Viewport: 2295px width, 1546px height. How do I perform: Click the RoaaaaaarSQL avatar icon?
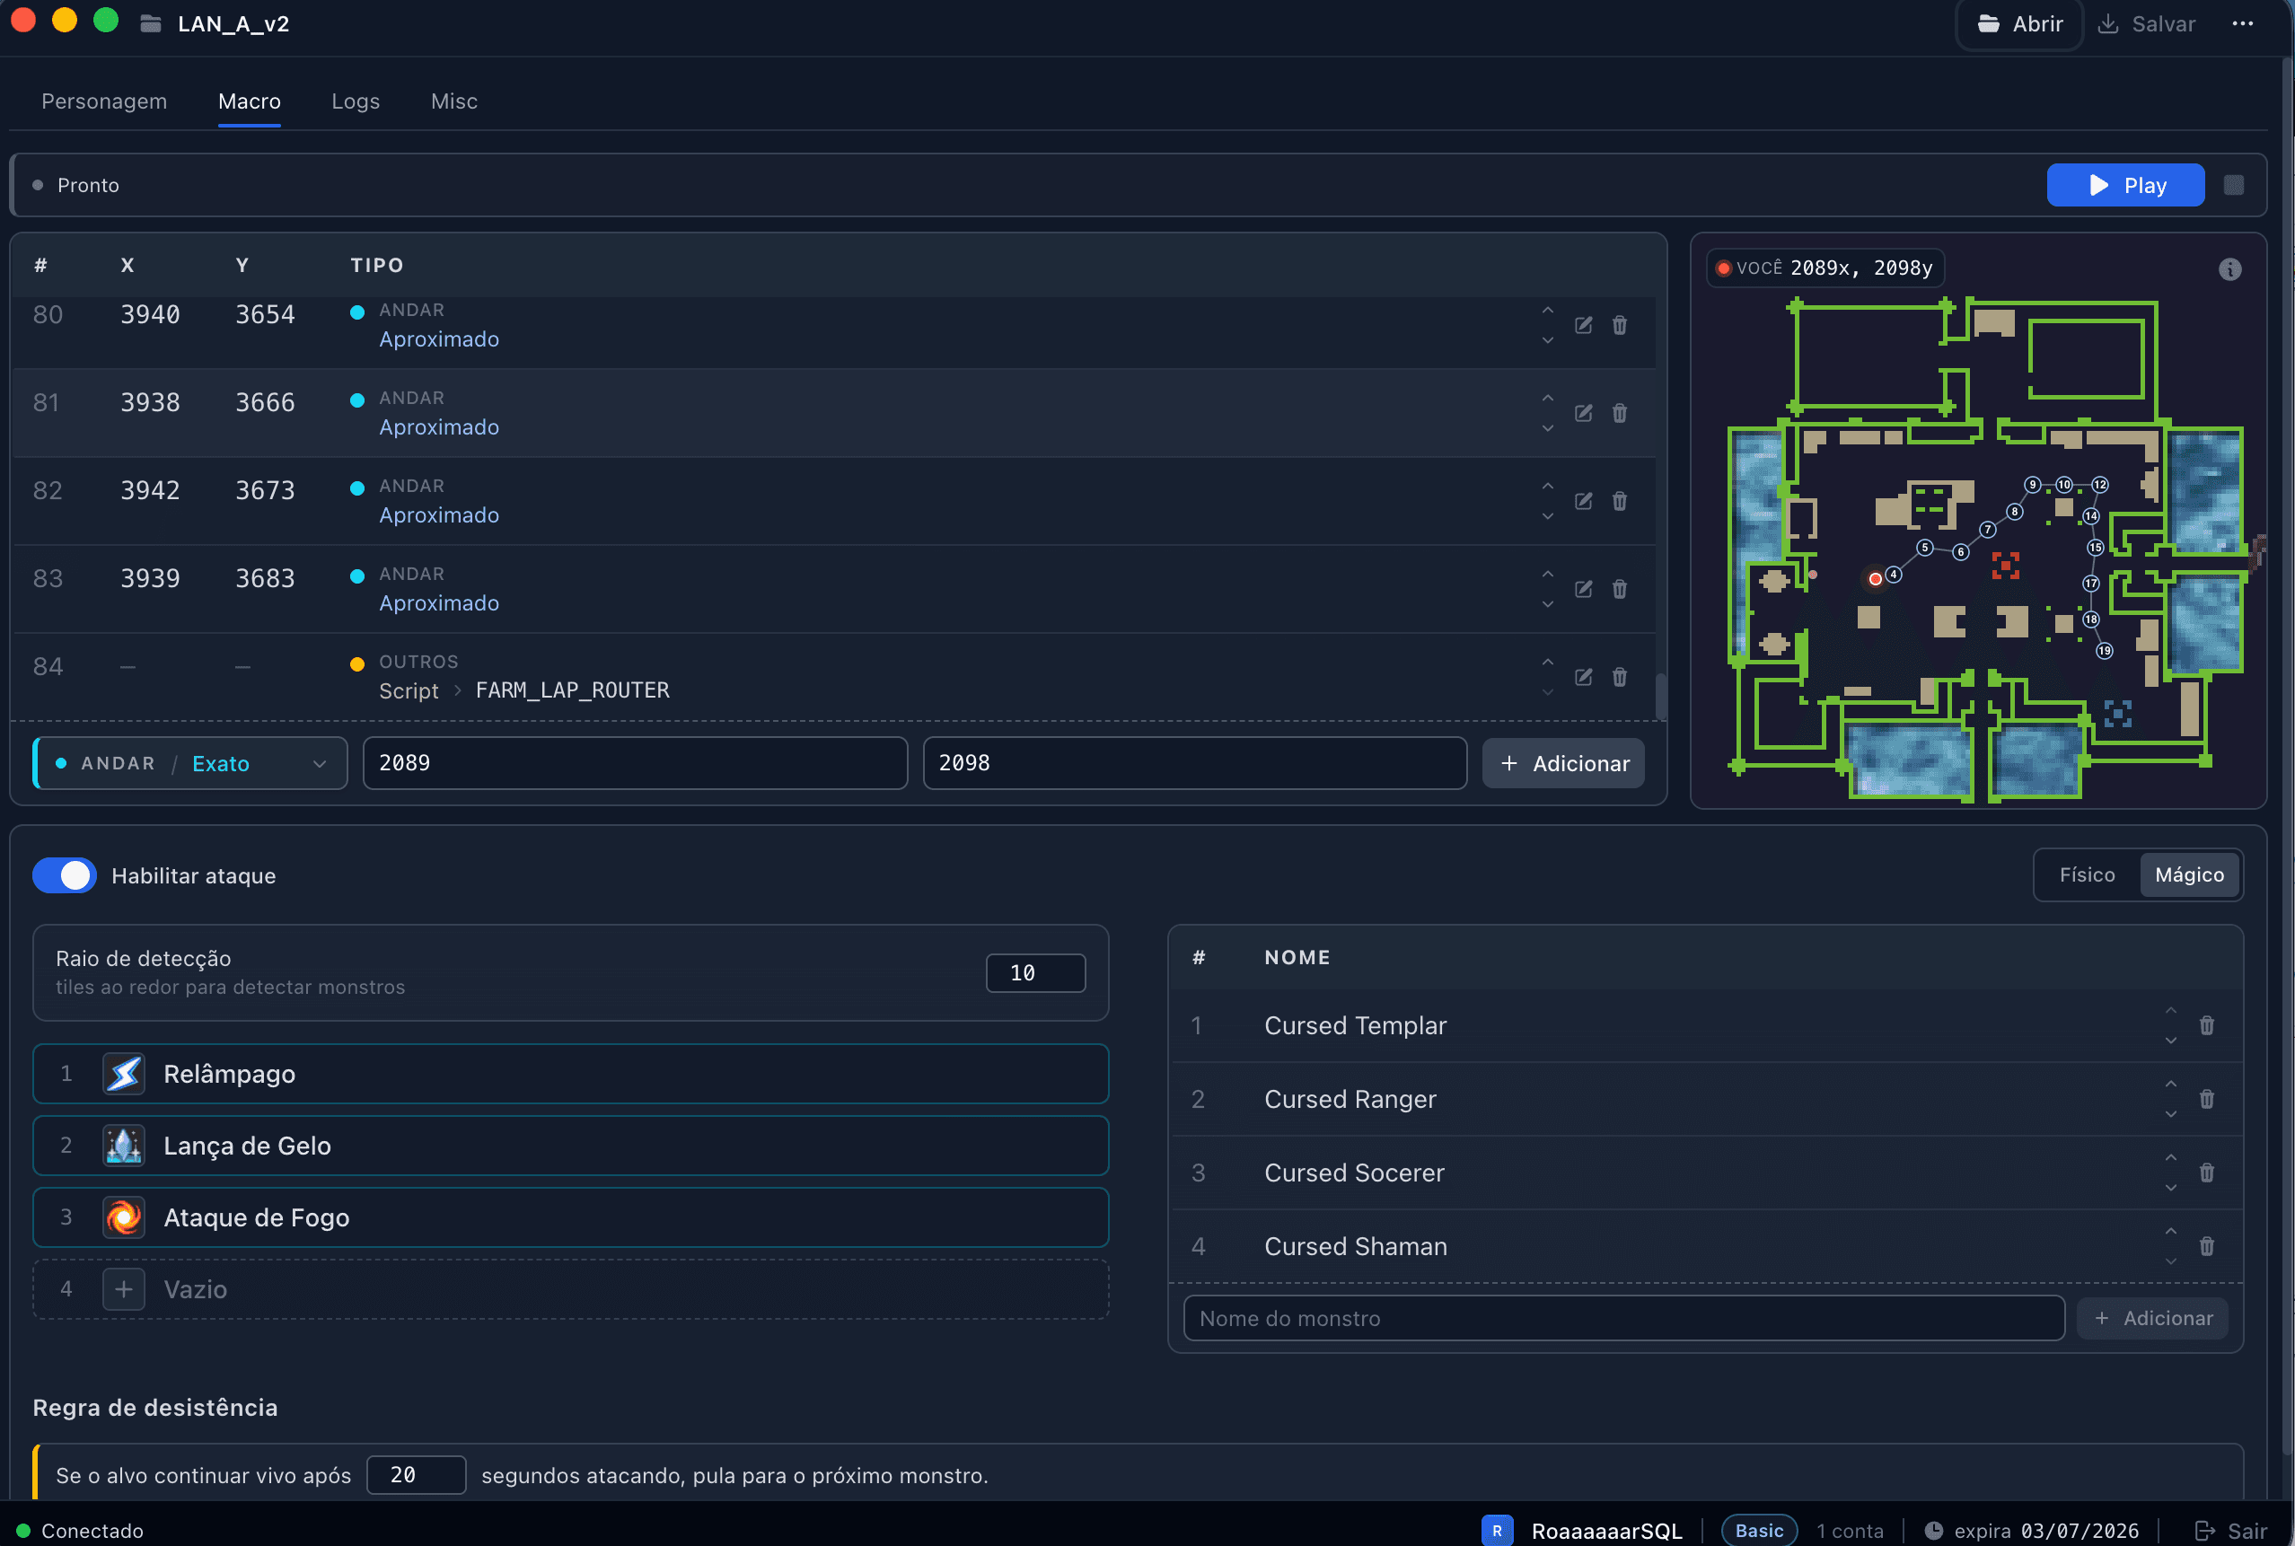click(1497, 1530)
